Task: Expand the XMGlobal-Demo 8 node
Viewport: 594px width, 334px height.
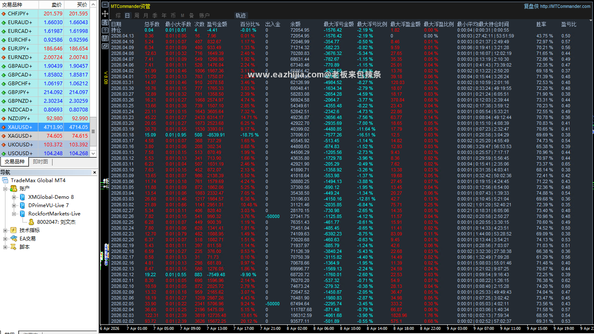Action: [14, 197]
